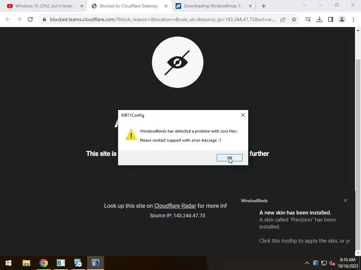The image size is (361, 270).
Task: Select the Blocked by Cloudflare Gateway tab
Action: pos(128,6)
